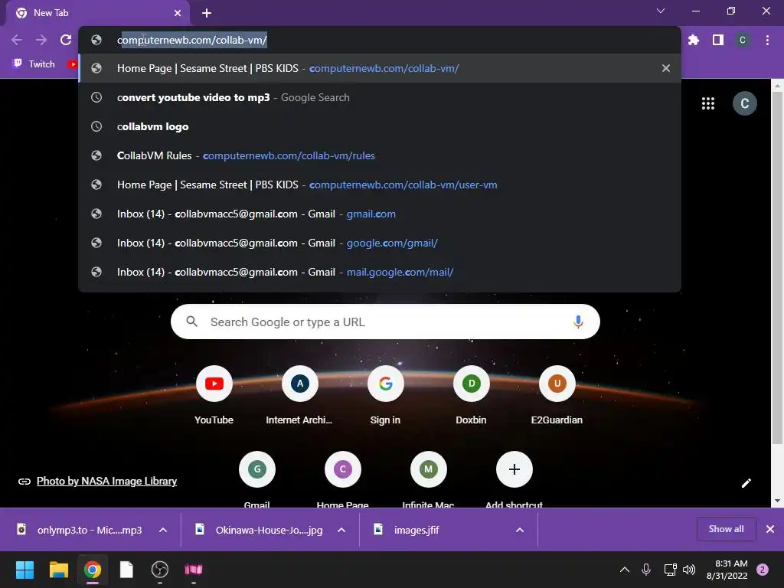
Task: Click the microphone tray icon
Action: tap(646, 569)
